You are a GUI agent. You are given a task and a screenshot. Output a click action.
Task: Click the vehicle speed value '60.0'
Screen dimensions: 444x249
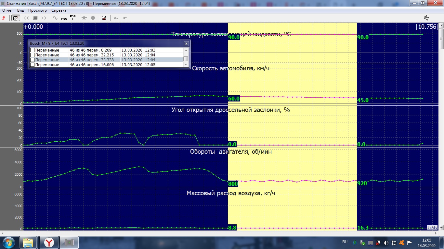tap(234, 99)
